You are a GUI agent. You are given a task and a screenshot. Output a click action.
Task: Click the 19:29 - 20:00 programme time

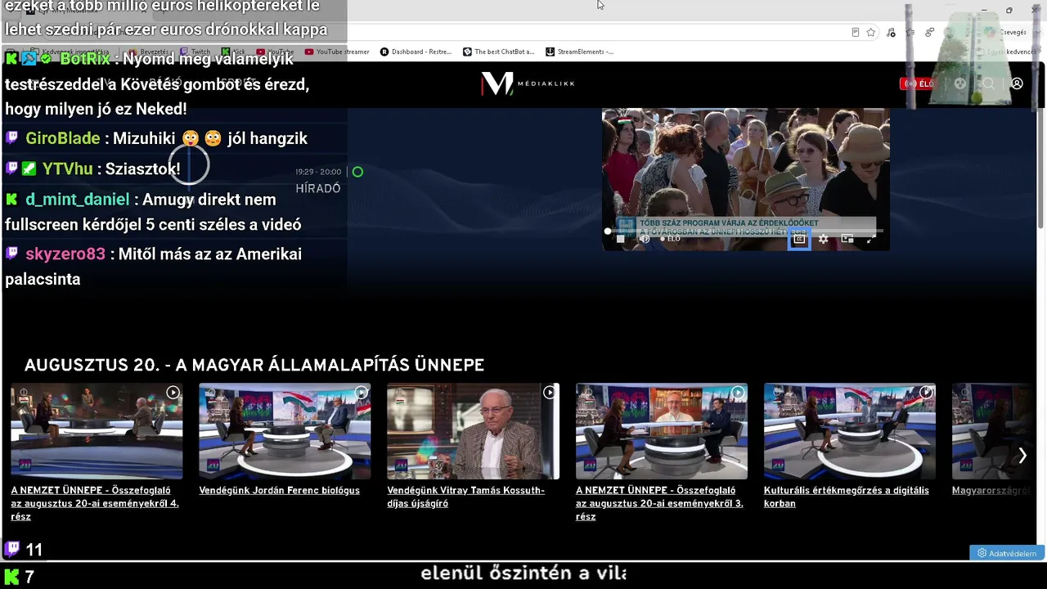318,172
